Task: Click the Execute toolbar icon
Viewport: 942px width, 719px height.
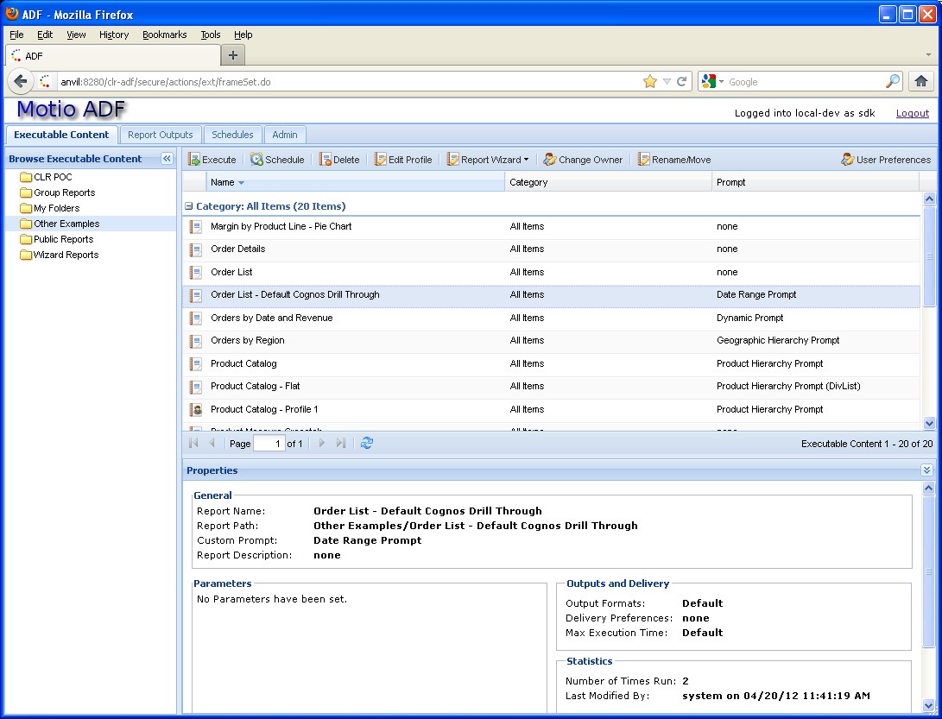Action: tap(194, 159)
